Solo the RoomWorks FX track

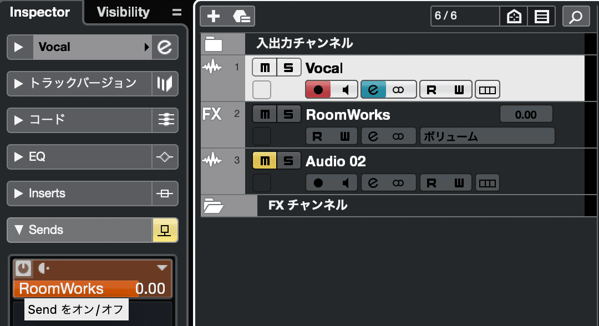288,114
